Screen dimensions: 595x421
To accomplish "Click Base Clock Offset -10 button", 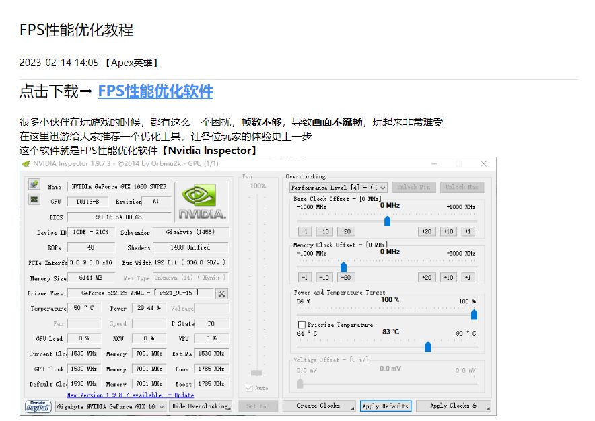I will (x=324, y=231).
